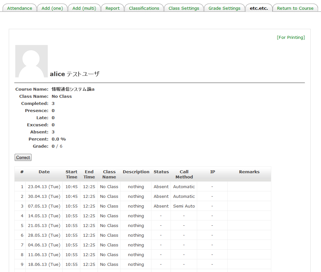Screen dimensions: 321x272
Task: Open the Class Settings tab
Action: pos(184,8)
